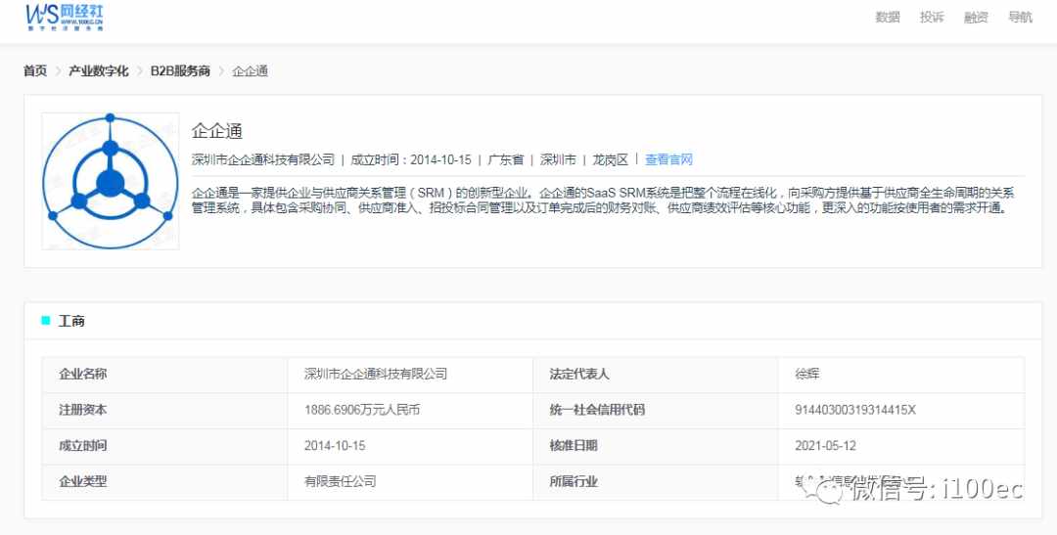The width and height of the screenshot is (1057, 535).
Task: Click the 注册资本 label cell
Action: pyautogui.click(x=164, y=411)
